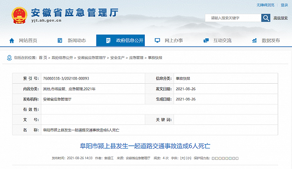
Task: Click the publish time 2021-08-26 14:33
Action: (80, 158)
